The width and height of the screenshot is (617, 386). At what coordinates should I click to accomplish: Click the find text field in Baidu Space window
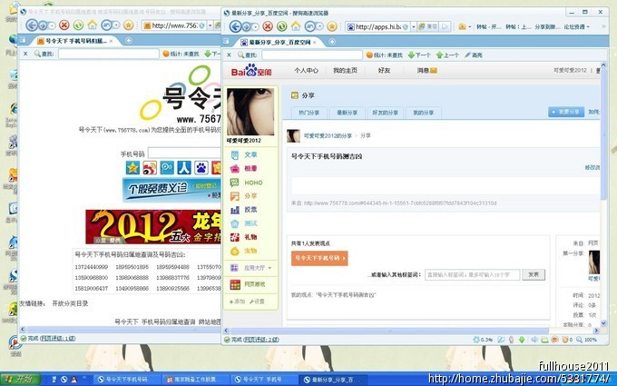click(312, 55)
